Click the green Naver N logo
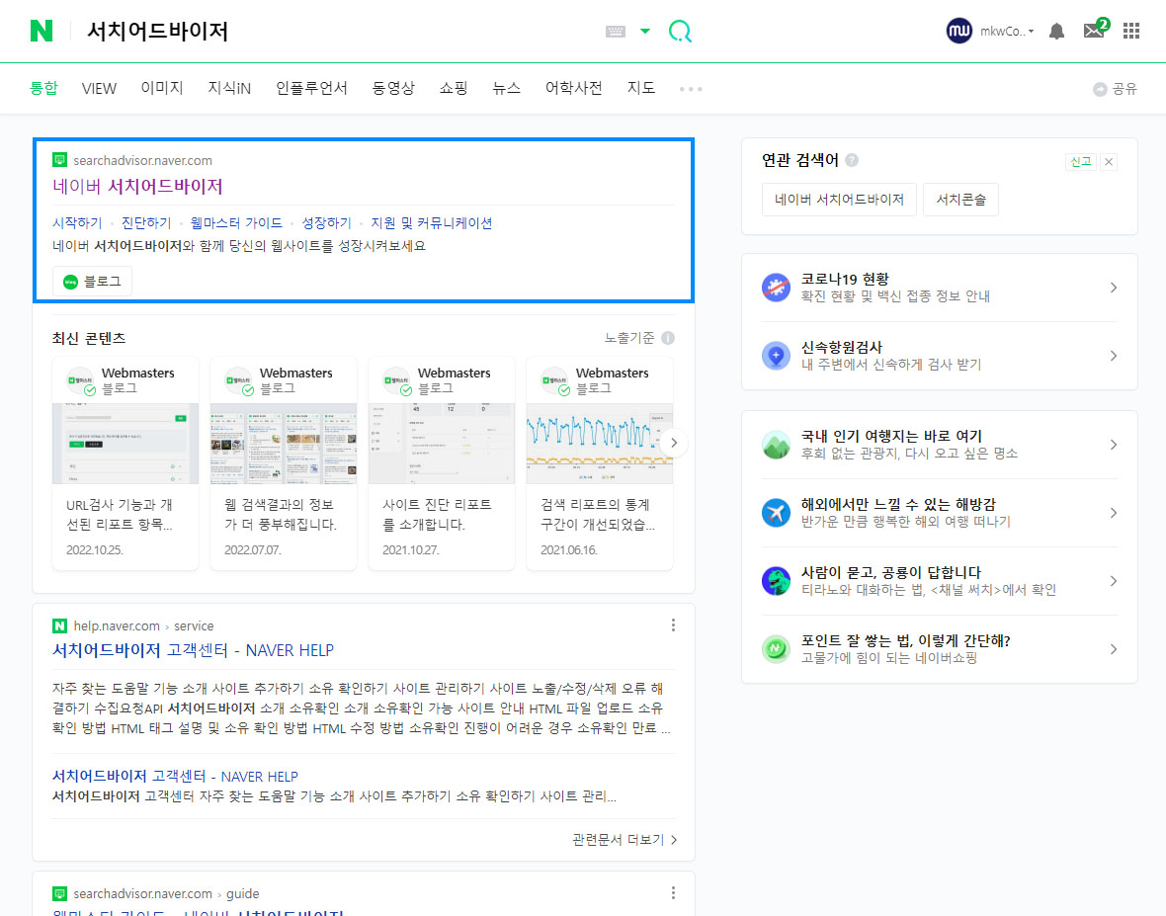 [x=42, y=31]
